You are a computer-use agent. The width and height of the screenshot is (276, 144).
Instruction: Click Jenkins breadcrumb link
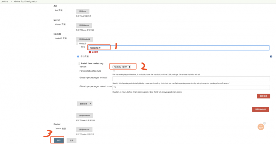(x=5, y=1)
